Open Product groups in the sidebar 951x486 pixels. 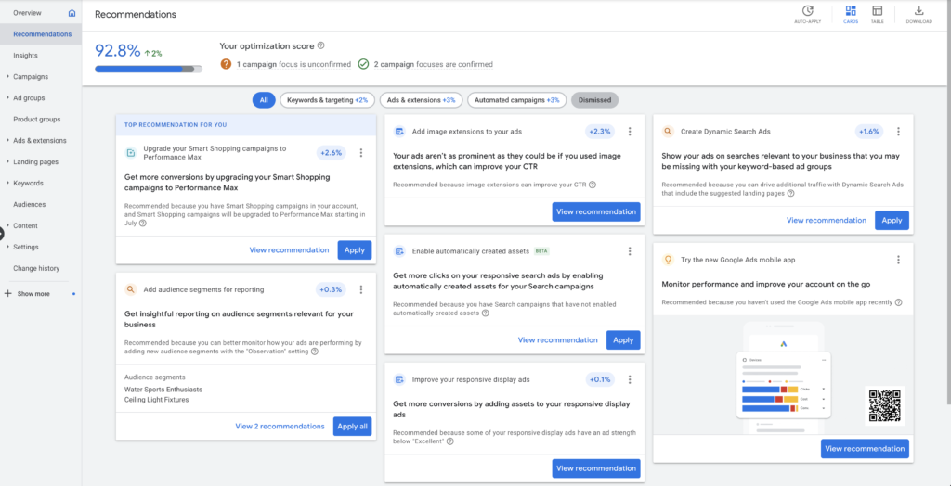point(37,120)
